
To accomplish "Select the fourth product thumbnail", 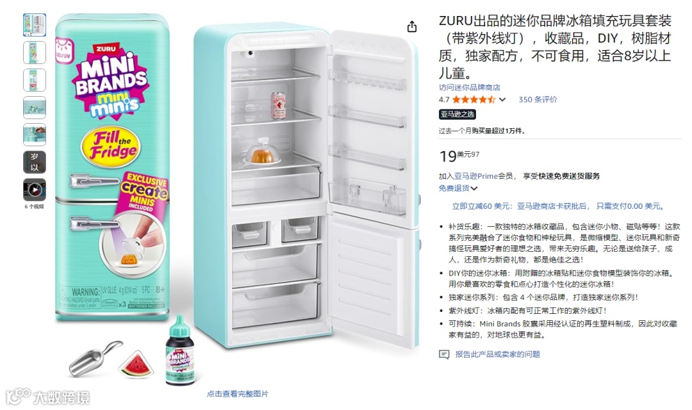I will pos(35,107).
